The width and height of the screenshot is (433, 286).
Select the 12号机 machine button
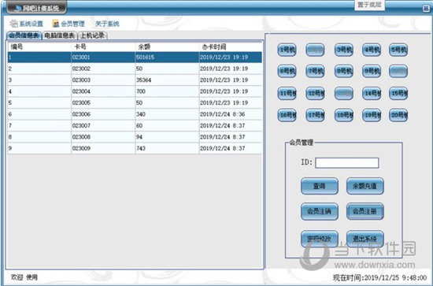315,94
